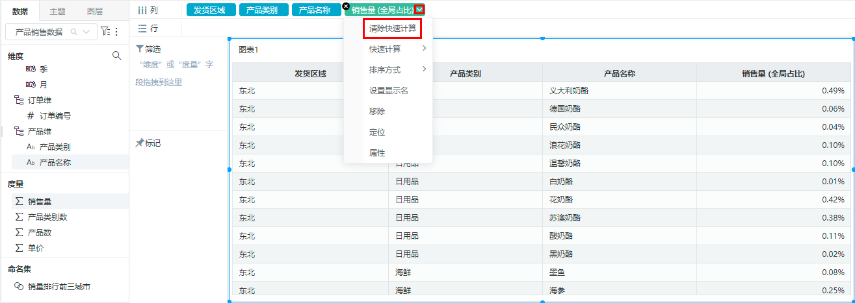855x303 pixels.
Task: Click the date icon beside 月
Action: tap(31, 84)
